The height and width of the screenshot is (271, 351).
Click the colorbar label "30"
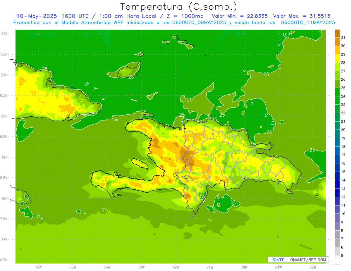click(343, 46)
